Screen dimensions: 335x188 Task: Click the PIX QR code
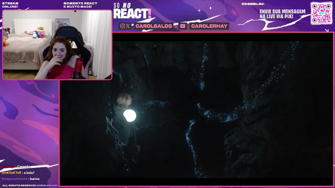pyautogui.click(x=321, y=13)
